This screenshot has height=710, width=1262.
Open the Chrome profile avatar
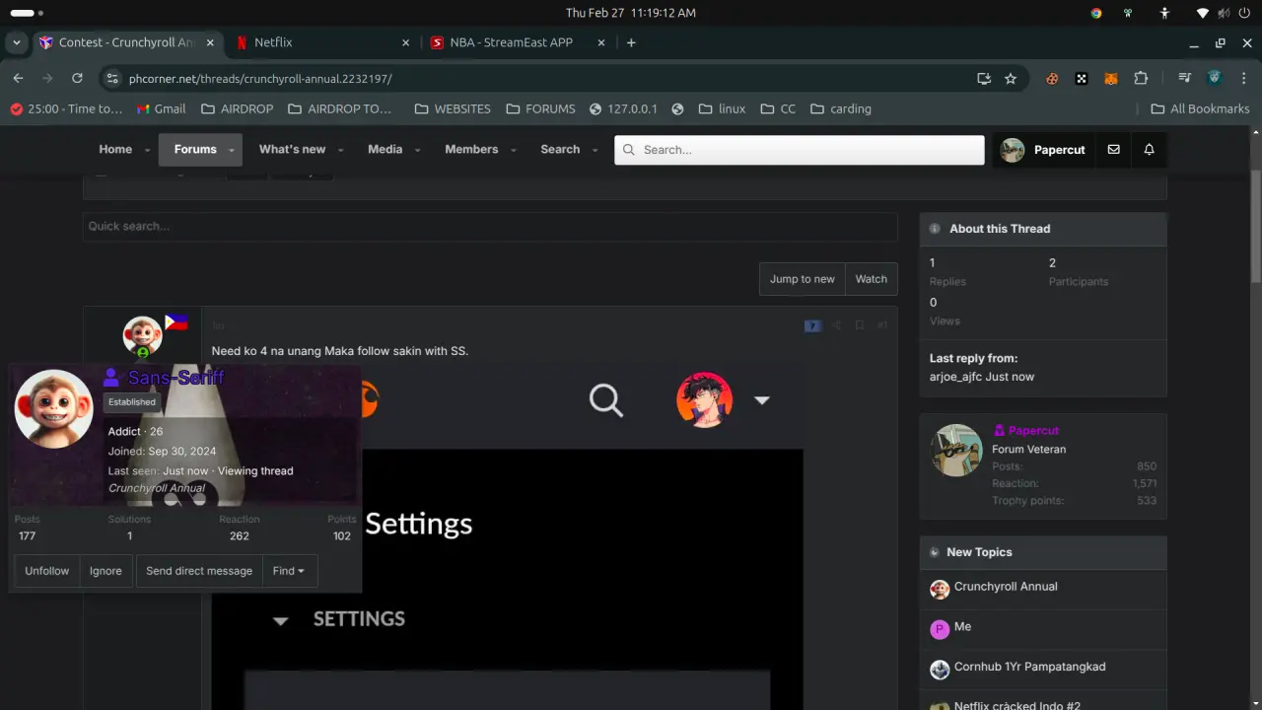[x=1215, y=78]
